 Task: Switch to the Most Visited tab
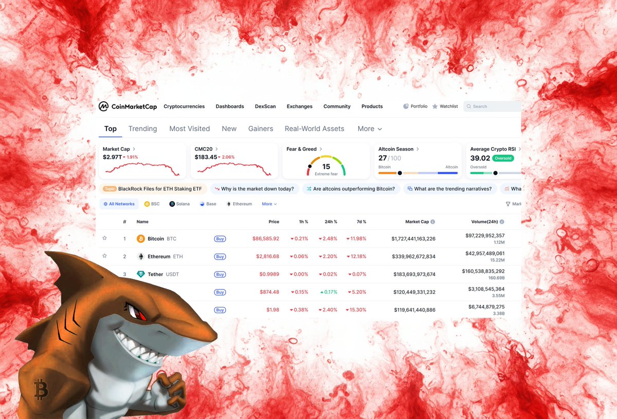coord(190,129)
